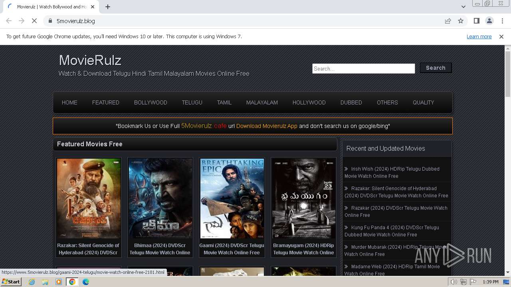Screen dimensions: 511x287
Task: Open Madame Web (2024) sidebar link
Action: (x=392, y=270)
